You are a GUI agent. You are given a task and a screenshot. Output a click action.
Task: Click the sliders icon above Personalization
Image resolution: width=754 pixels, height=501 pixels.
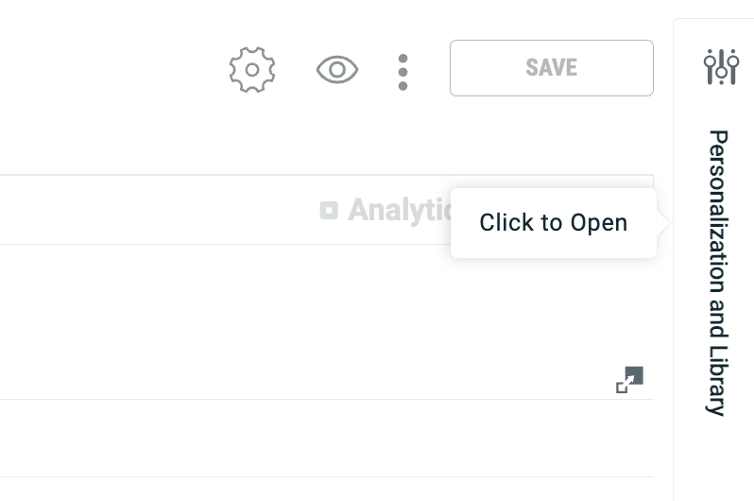(x=721, y=66)
